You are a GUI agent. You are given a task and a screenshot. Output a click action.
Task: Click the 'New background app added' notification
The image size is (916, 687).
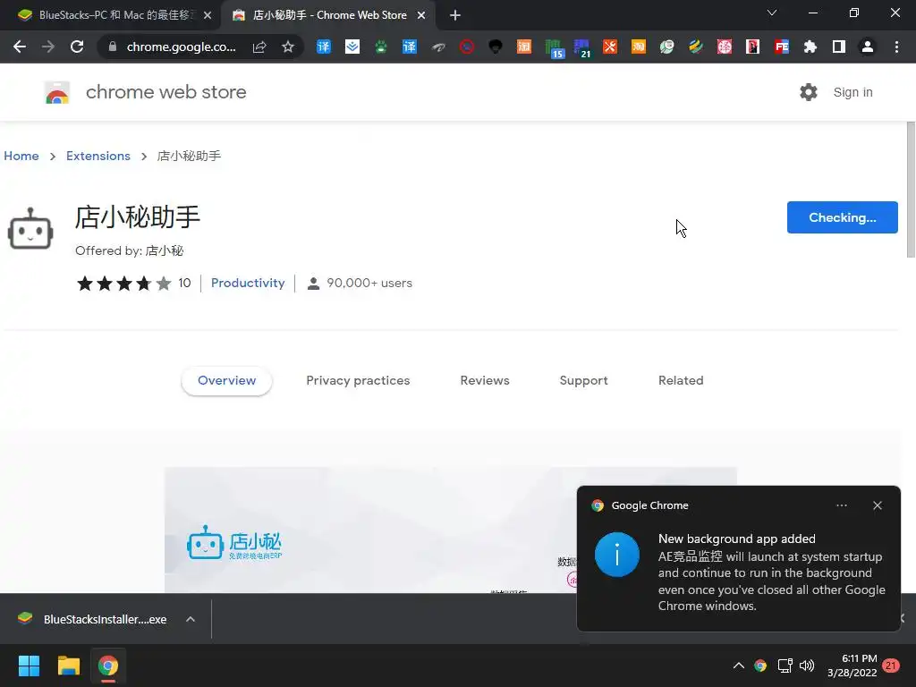(x=738, y=558)
